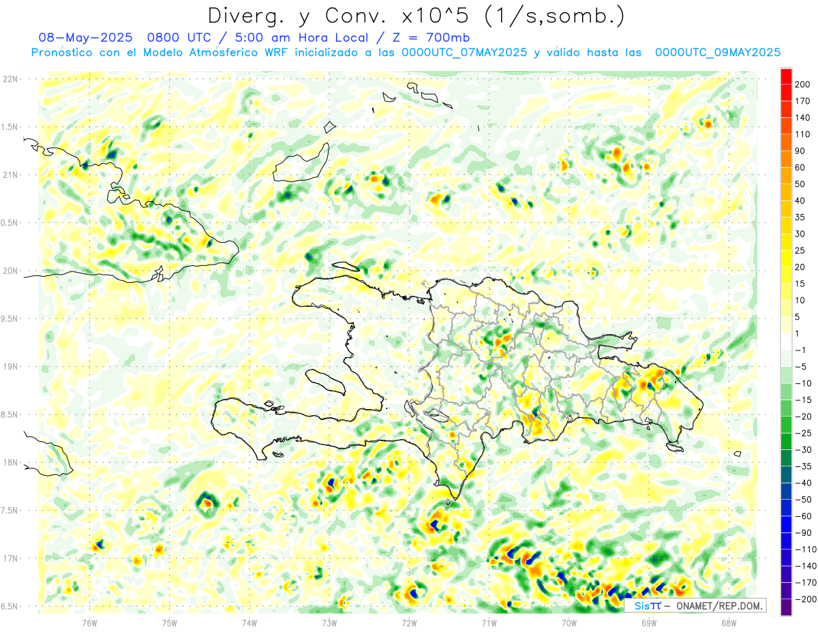Click the "1.5N" latitude label

[10, 127]
